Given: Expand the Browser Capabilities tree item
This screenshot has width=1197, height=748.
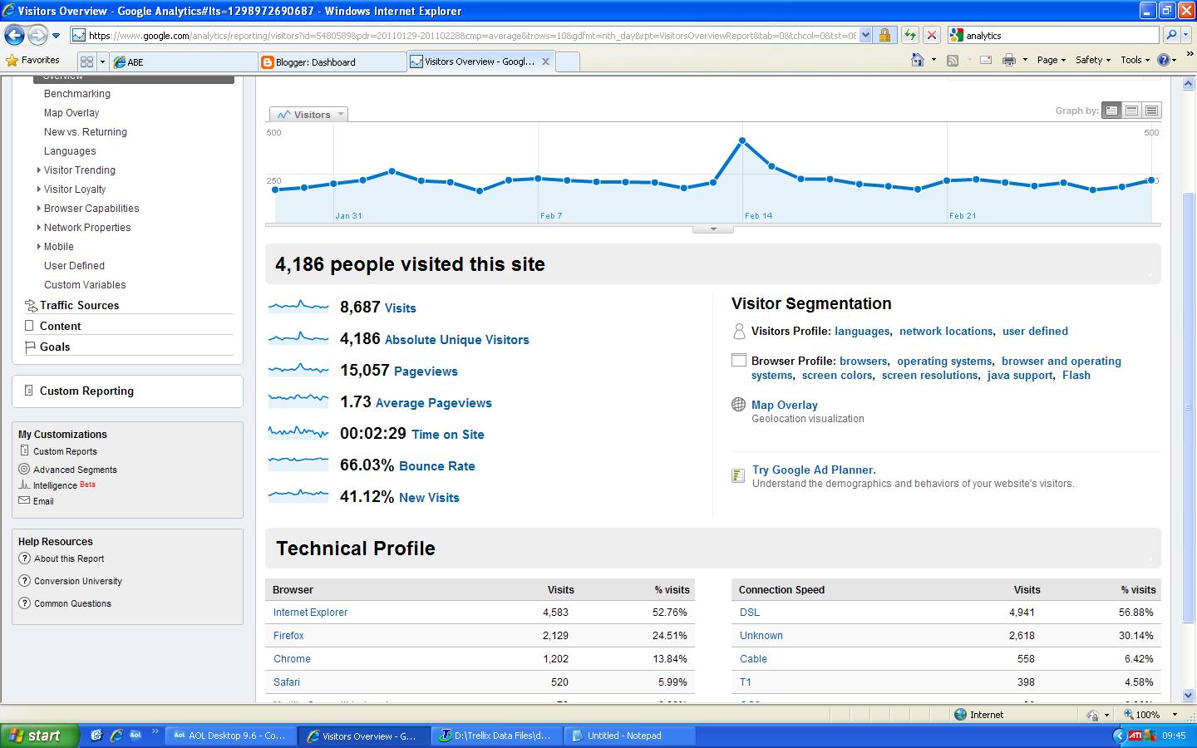Looking at the screenshot, I should click(38, 209).
